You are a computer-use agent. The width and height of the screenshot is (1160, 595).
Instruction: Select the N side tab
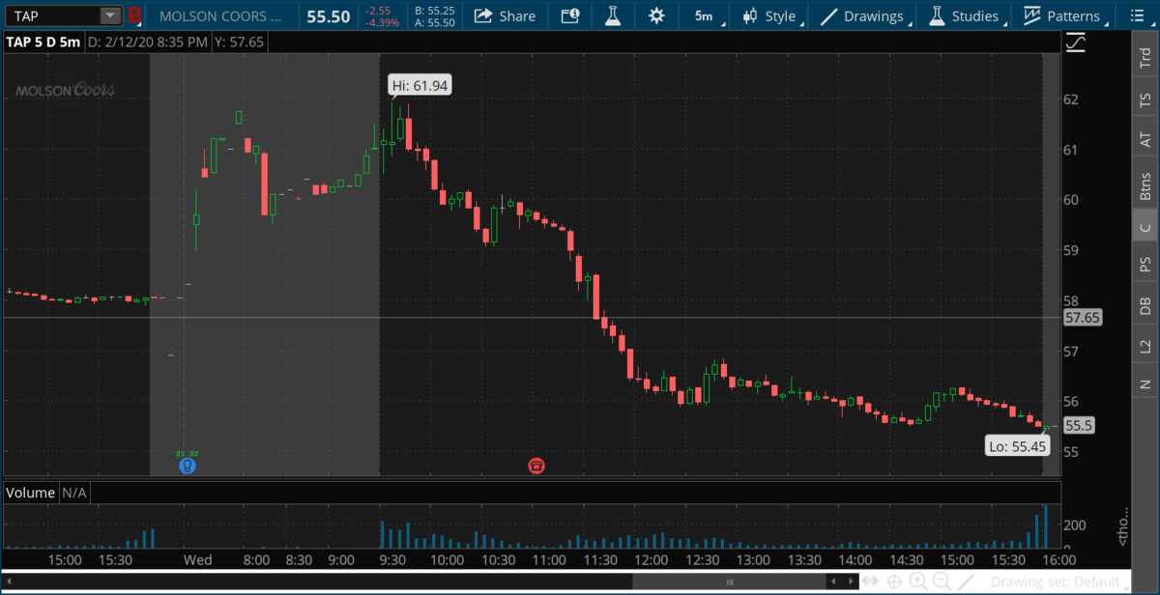click(x=1145, y=383)
